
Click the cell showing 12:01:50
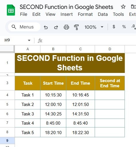(80, 105)
